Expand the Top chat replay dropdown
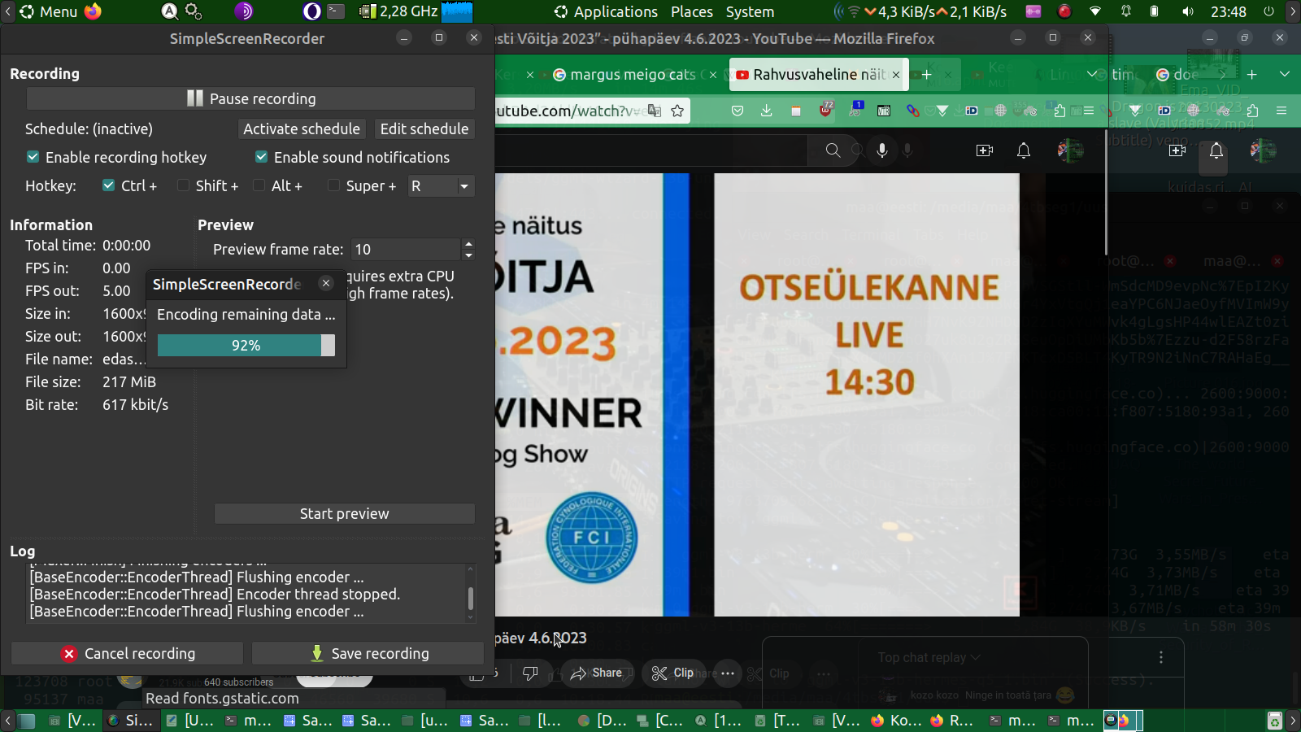 point(929,657)
